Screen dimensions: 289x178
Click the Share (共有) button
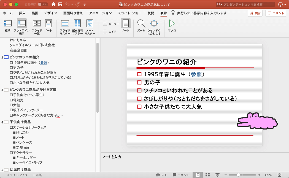point(255,13)
